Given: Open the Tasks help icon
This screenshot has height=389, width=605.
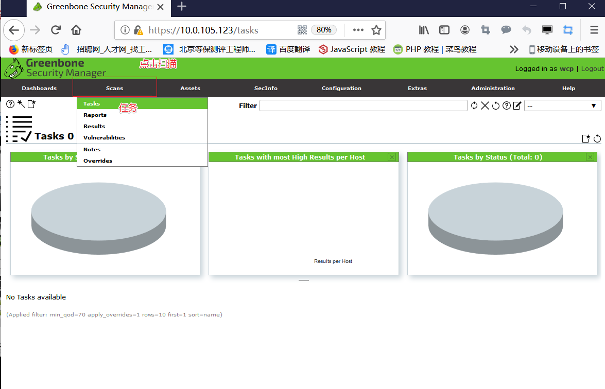Looking at the screenshot, I should click(10, 104).
